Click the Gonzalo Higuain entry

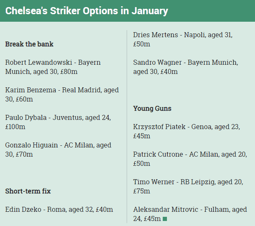58,150
